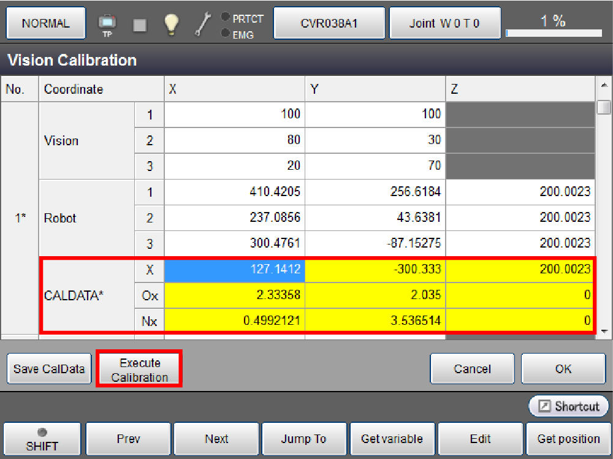Click the PRTCT indicator lamp
Screen dimensions: 613x459
point(226,17)
